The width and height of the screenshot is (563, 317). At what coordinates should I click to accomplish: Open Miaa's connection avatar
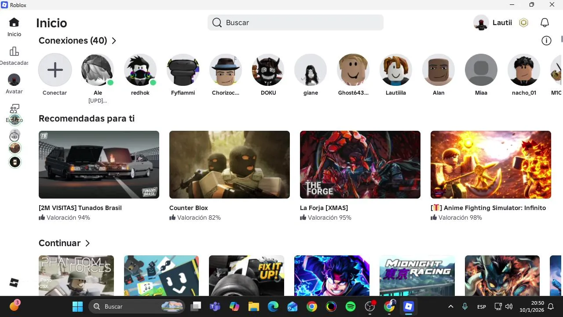[x=481, y=70]
